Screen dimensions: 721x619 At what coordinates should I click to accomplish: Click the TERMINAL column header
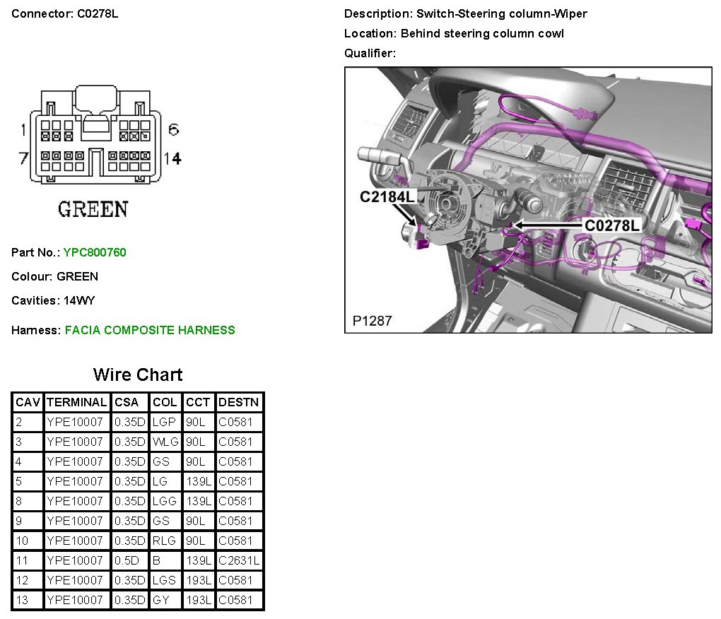pyautogui.click(x=76, y=402)
